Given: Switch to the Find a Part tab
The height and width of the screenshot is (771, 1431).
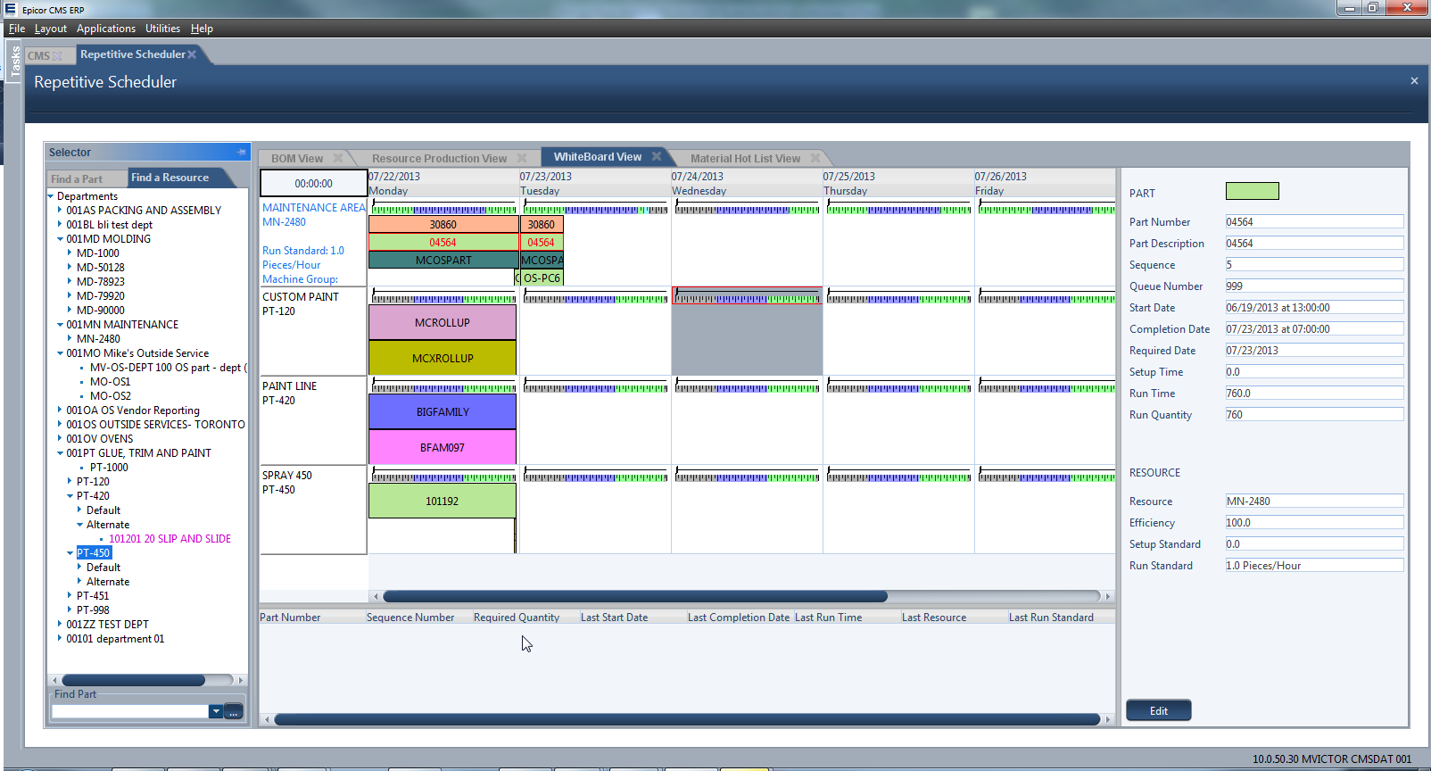Looking at the screenshot, I should [77, 178].
